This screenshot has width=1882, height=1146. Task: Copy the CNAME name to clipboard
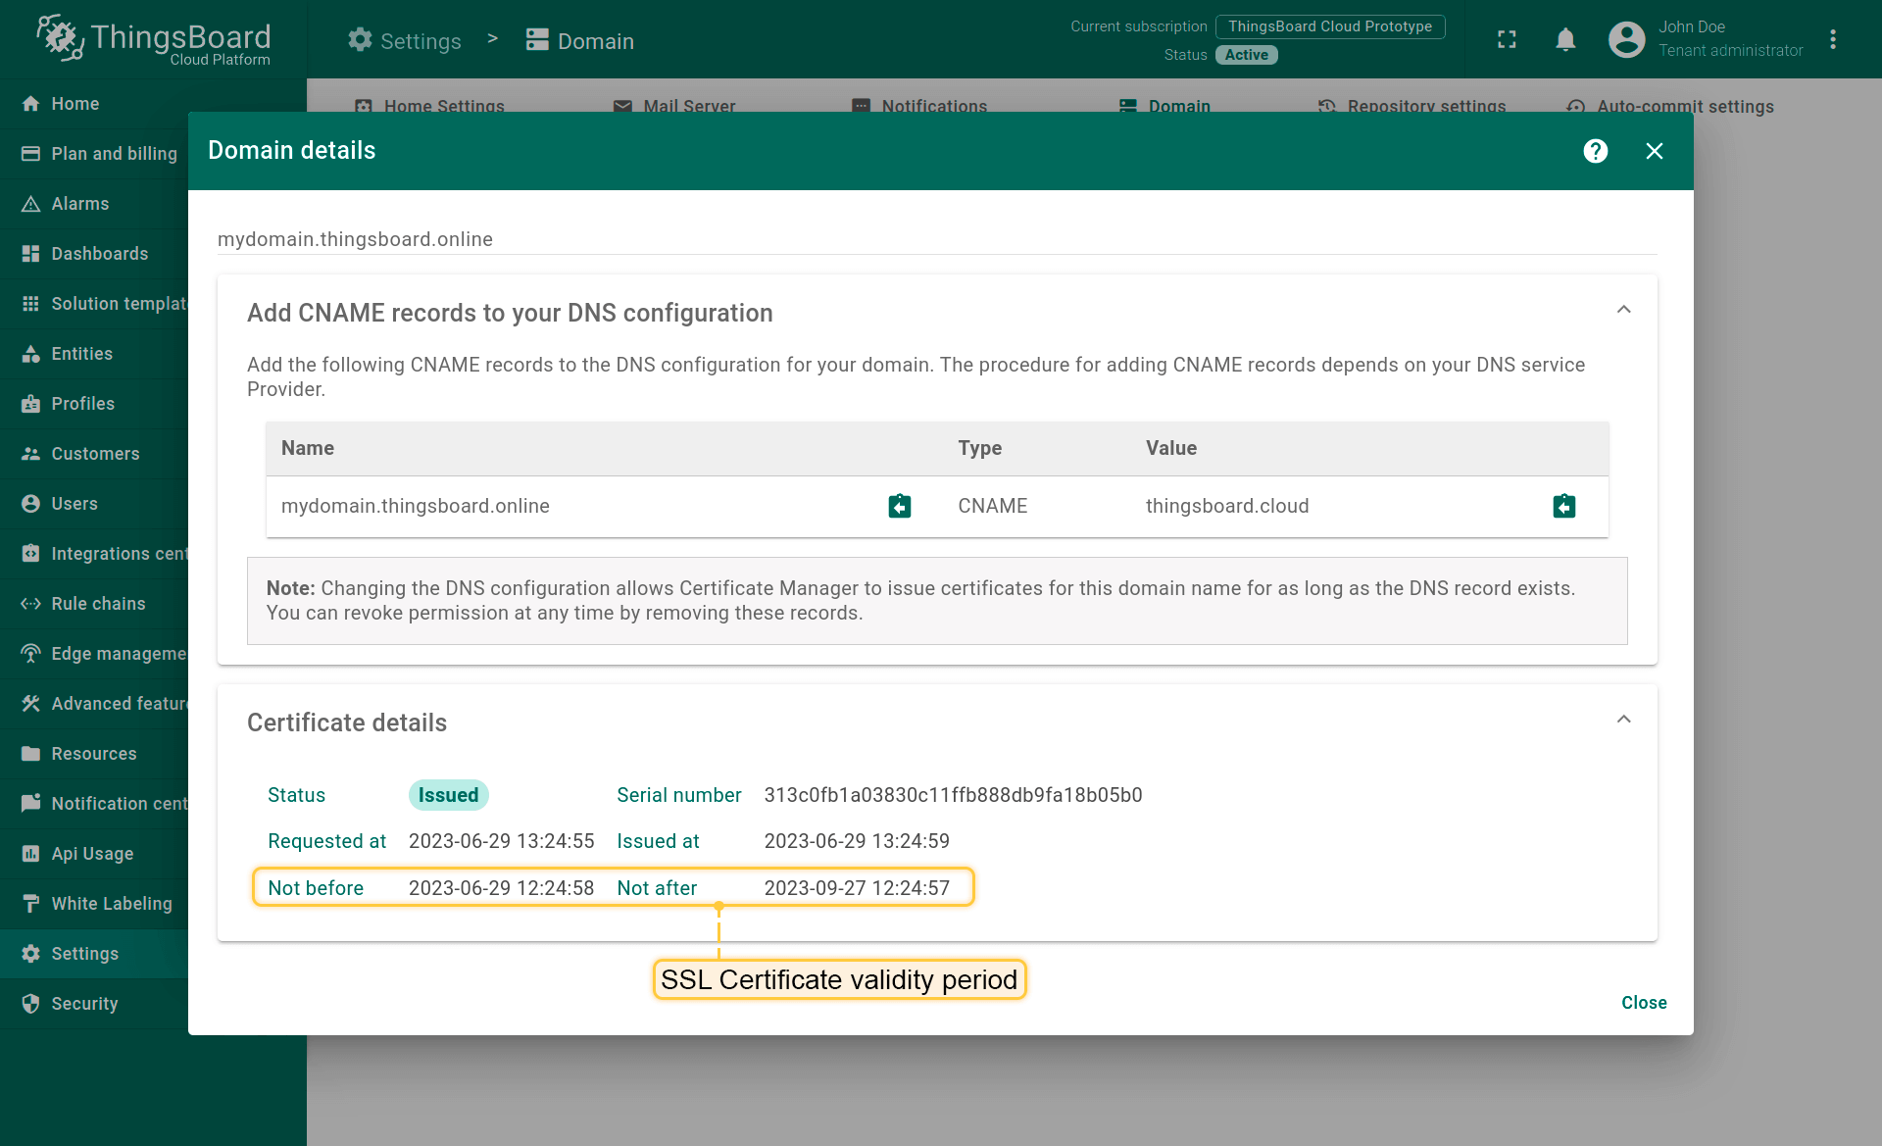pos(899,506)
